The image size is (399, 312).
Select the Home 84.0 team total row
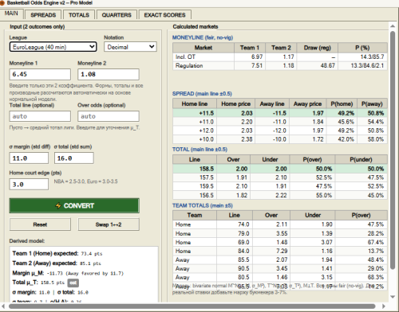click(280, 251)
